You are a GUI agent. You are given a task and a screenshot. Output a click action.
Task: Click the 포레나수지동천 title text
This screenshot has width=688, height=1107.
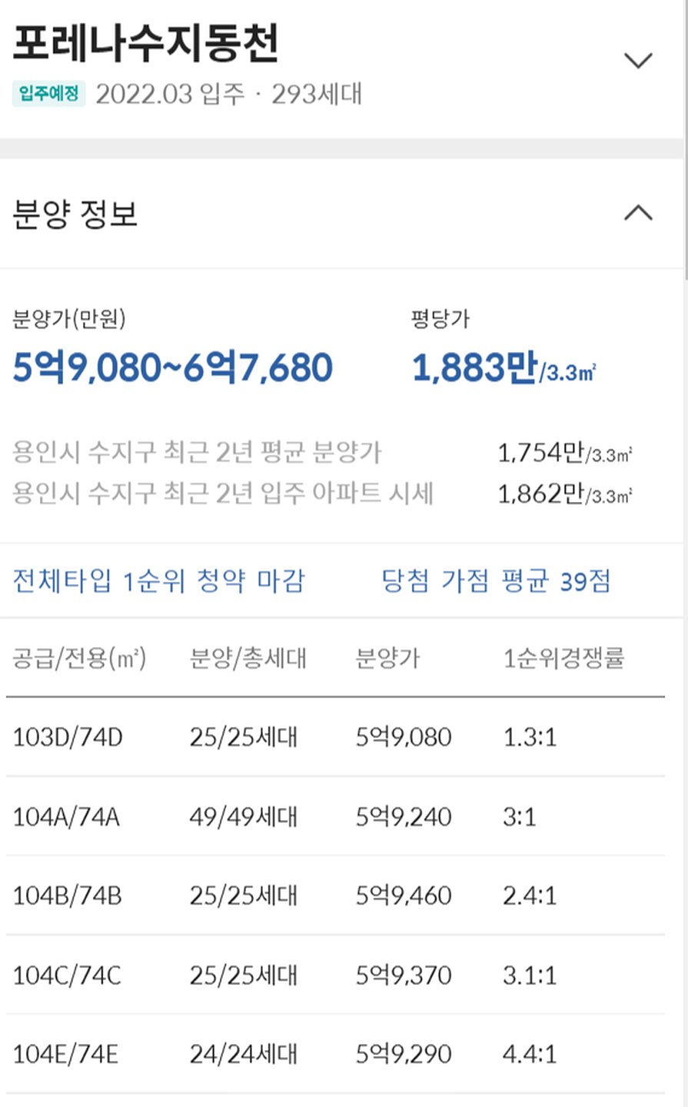(x=146, y=44)
